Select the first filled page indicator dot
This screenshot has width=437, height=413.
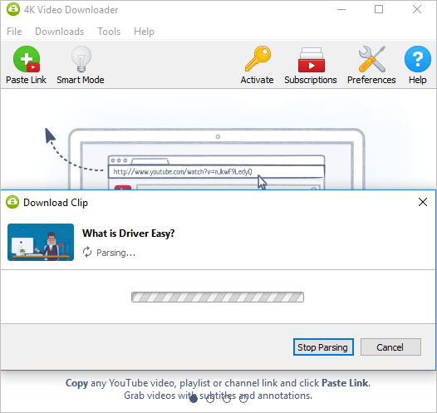tap(194, 399)
